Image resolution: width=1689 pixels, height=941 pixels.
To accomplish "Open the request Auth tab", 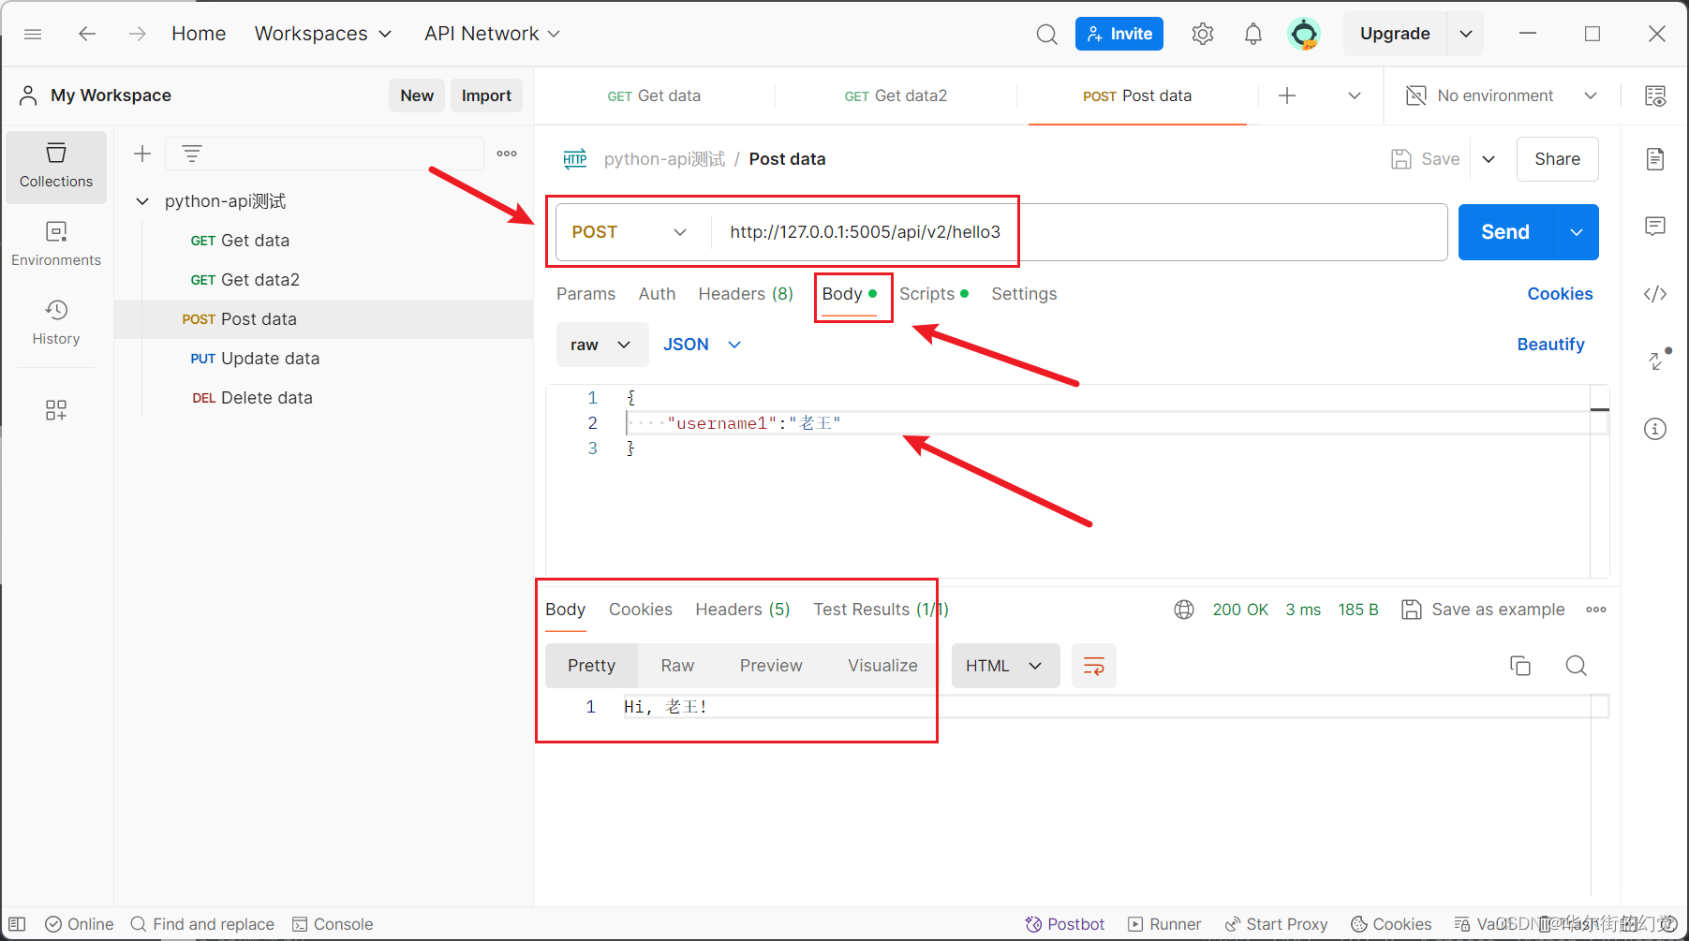I will pos(657,294).
